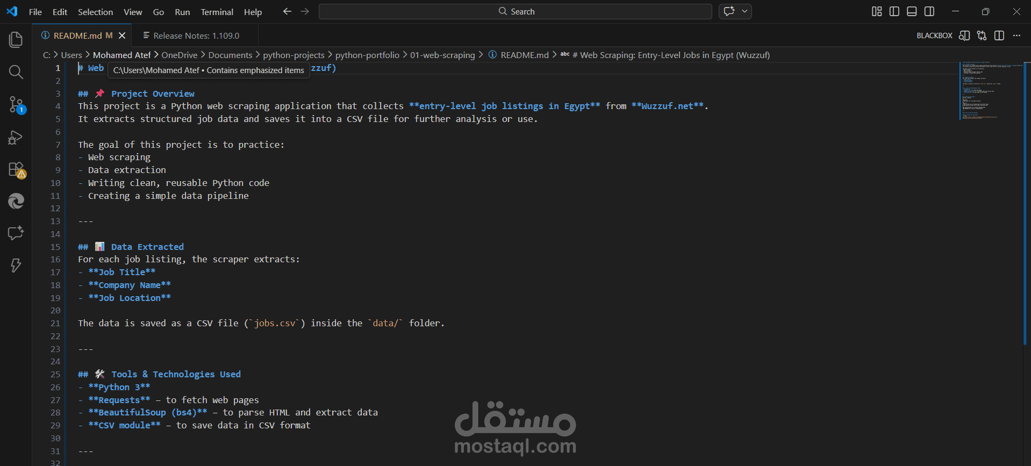The width and height of the screenshot is (1031, 466).
Task: Open the Run menu
Action: click(182, 12)
